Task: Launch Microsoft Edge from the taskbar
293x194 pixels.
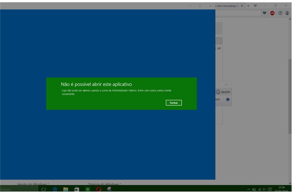Action: click(x=55, y=189)
